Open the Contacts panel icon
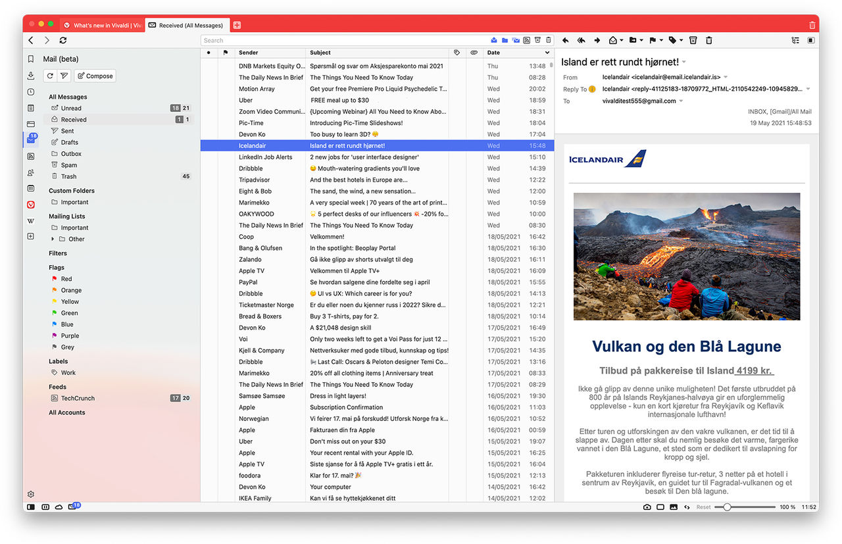Screen dimensions: 842x544 coord(31,173)
